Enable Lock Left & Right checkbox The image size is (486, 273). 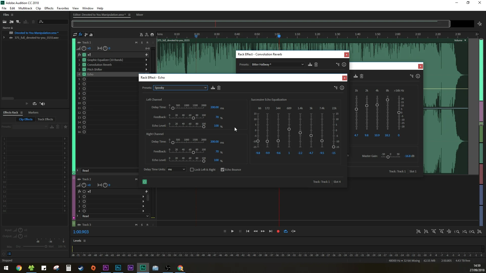pos(192,170)
